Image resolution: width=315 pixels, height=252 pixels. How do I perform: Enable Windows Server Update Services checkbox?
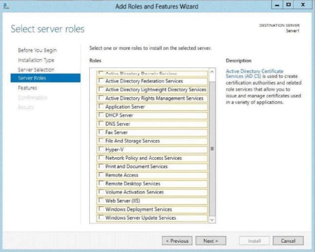tap(102, 217)
